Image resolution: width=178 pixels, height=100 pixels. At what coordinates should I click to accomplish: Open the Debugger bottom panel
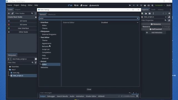point(51,96)
